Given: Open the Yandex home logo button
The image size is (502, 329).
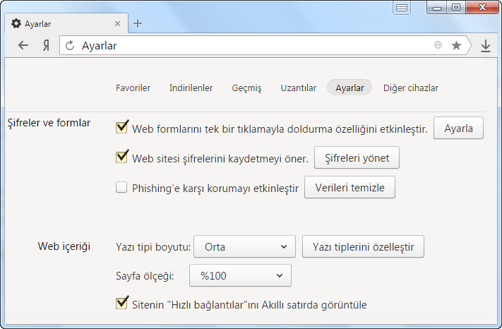Looking at the screenshot, I should [x=47, y=45].
